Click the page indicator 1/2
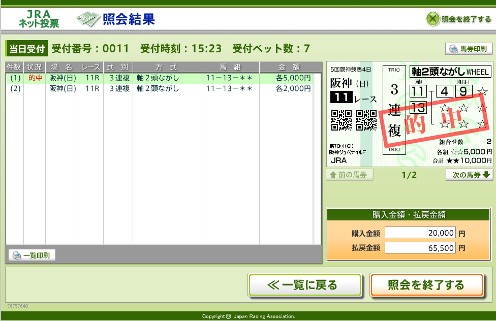 click(409, 175)
